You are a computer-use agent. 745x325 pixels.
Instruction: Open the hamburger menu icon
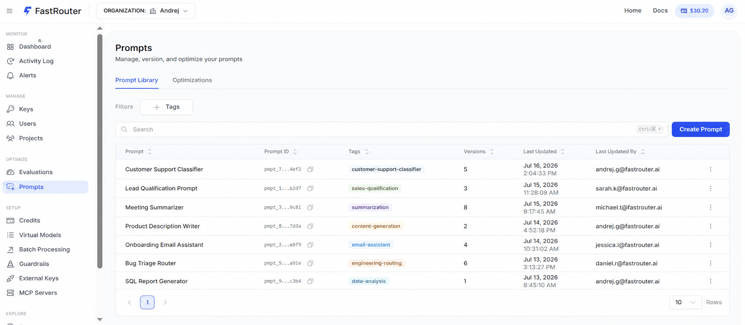(9, 11)
